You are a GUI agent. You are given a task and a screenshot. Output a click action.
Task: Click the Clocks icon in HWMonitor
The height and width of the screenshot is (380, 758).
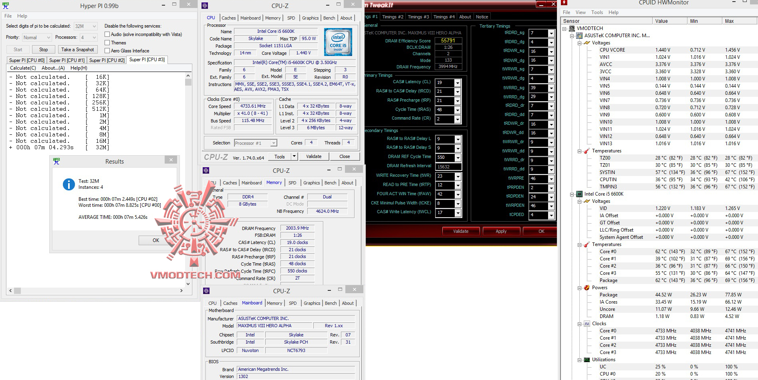[587, 324]
